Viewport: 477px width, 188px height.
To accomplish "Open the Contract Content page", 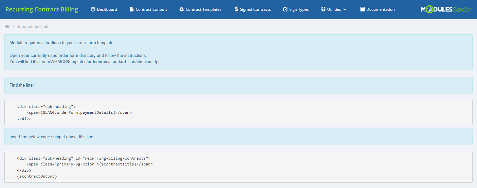I will (x=148, y=9).
